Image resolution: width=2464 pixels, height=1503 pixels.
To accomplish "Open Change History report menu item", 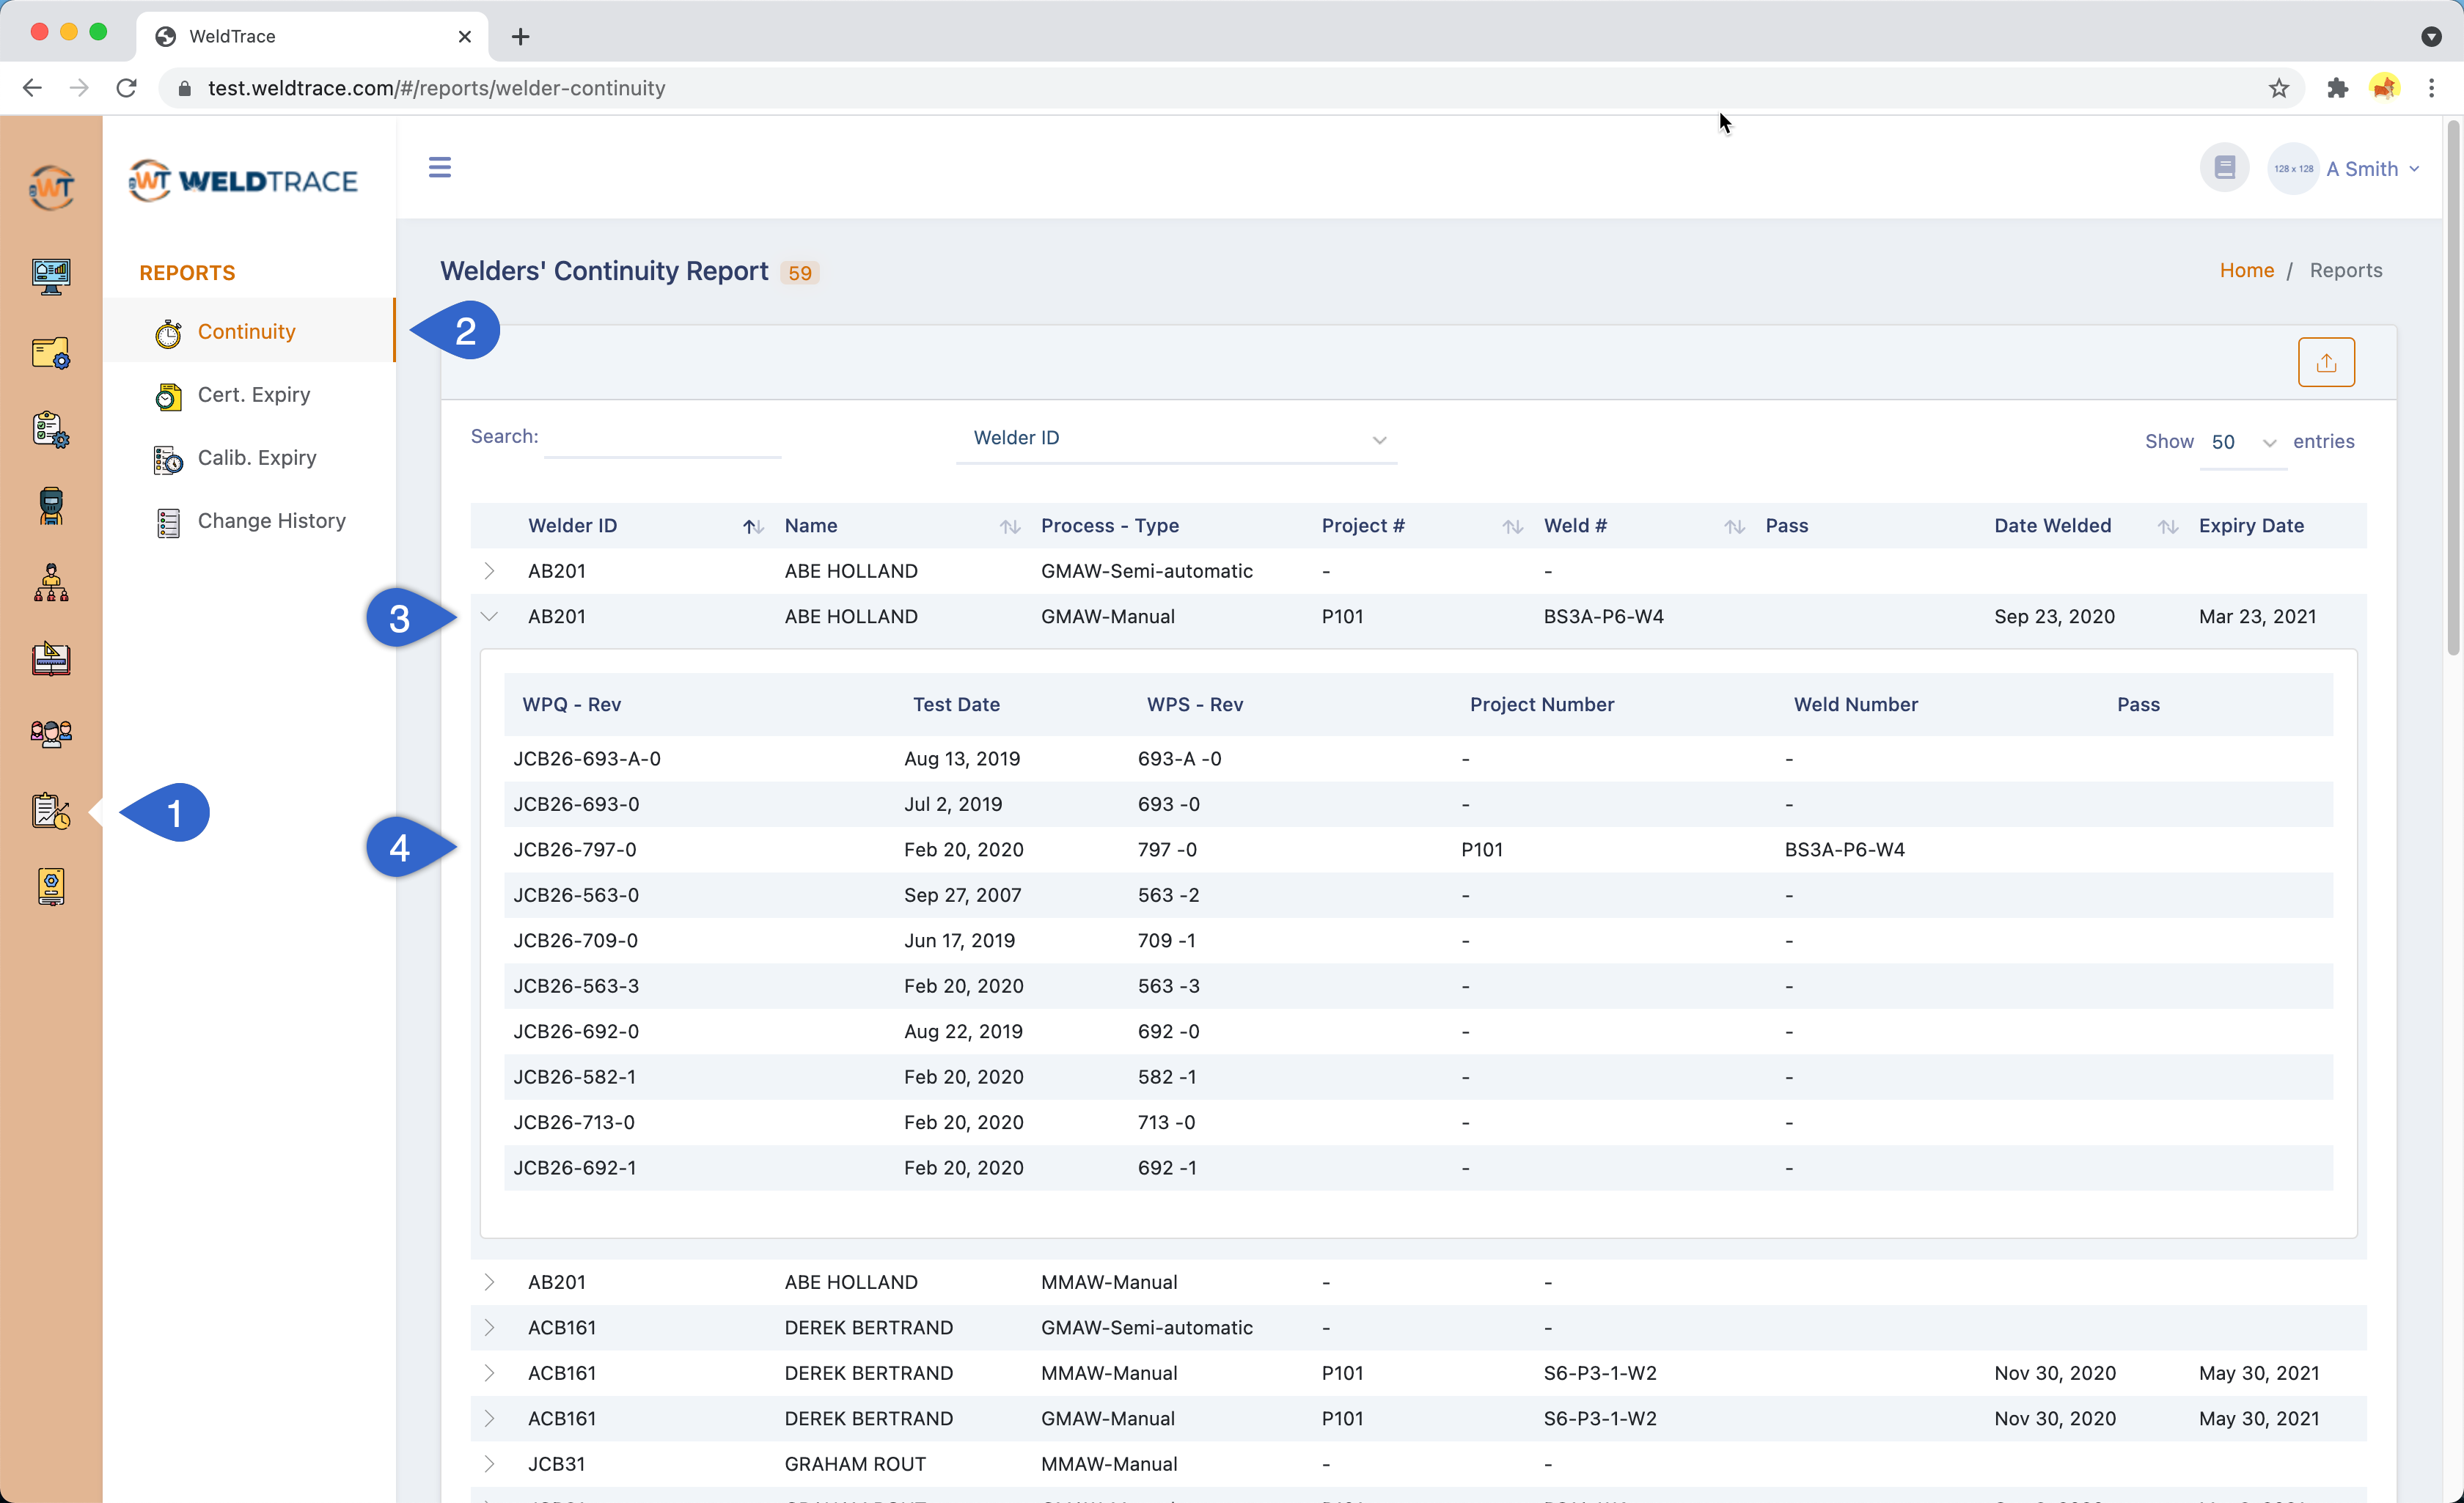I will pos(271,521).
